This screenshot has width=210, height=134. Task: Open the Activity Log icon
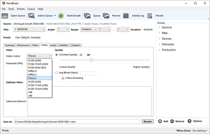point(126,16)
